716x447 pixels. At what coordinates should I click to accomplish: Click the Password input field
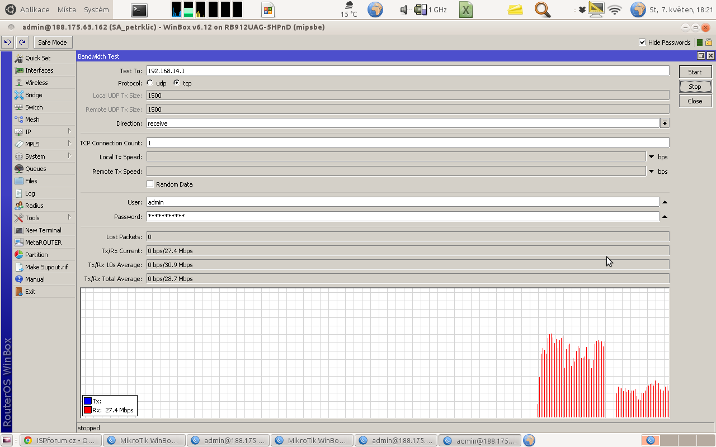[403, 216]
